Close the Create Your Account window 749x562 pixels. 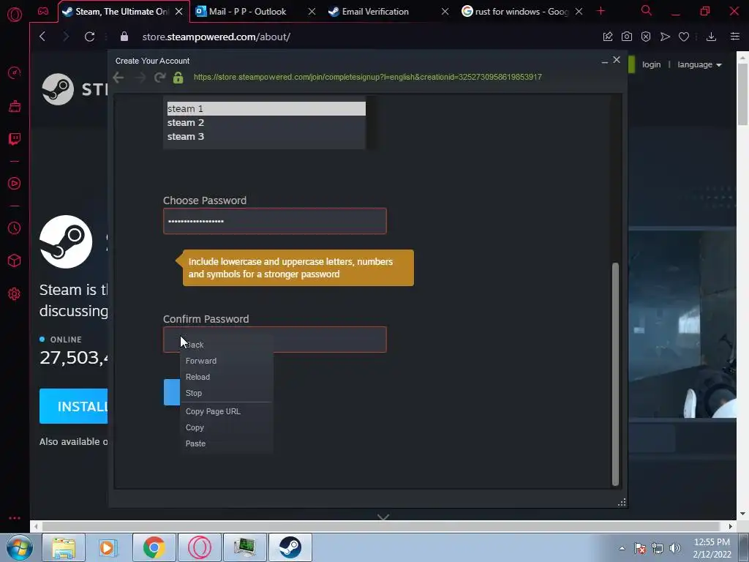[x=617, y=60]
